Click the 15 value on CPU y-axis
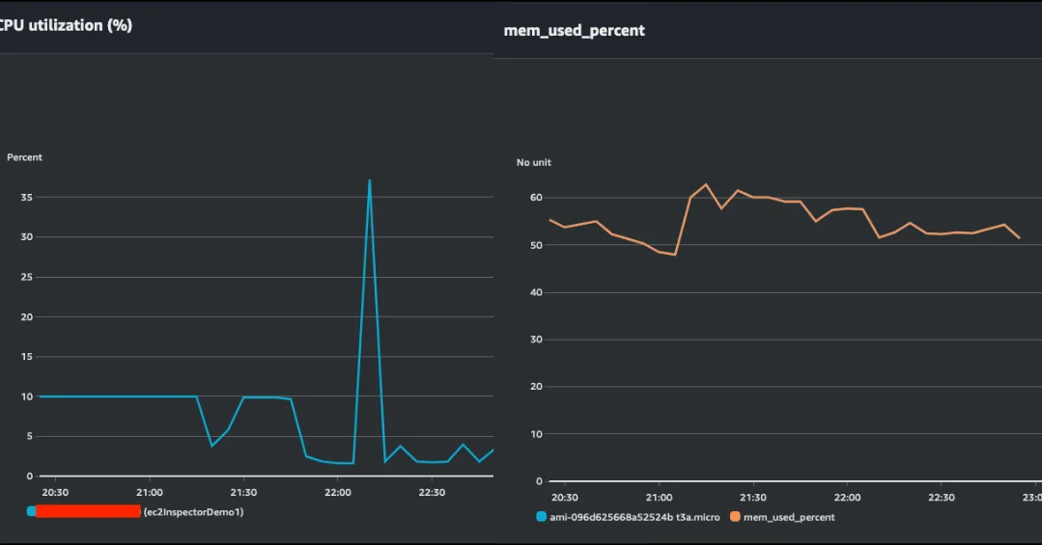Image resolution: width=1042 pixels, height=545 pixels. tap(27, 357)
